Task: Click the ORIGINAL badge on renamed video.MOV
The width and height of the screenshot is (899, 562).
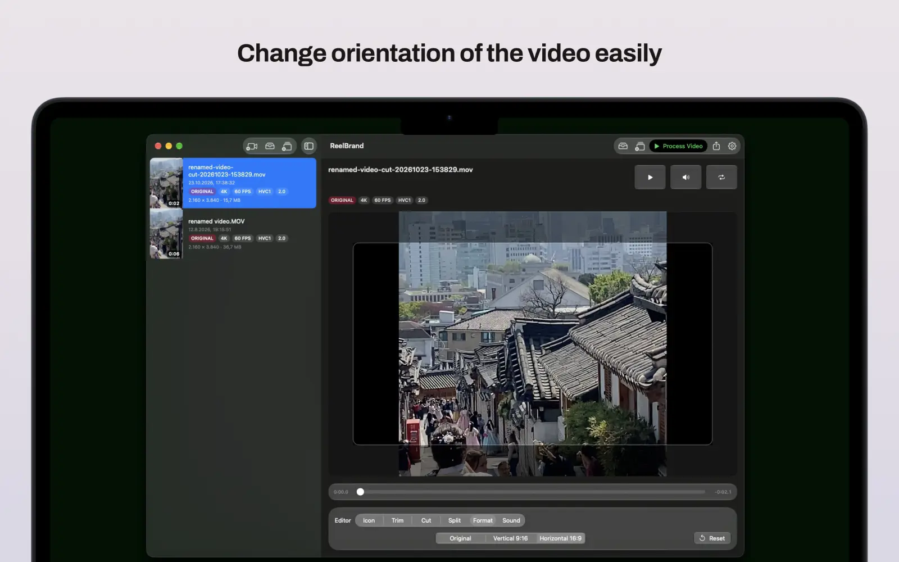Action: tap(202, 238)
